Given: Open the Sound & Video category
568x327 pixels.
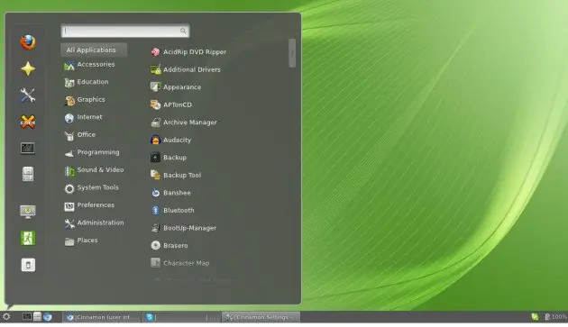Looking at the screenshot, I should point(94,170).
